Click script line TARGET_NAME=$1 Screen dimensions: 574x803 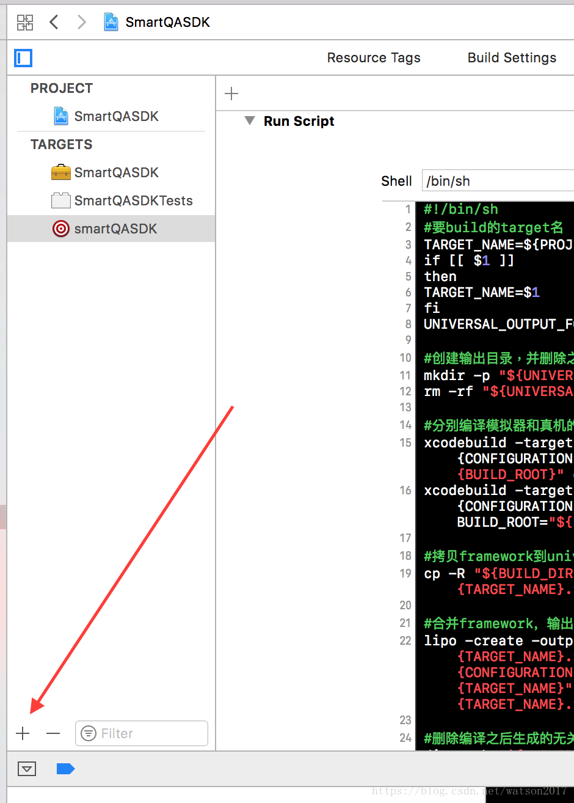coord(482,292)
